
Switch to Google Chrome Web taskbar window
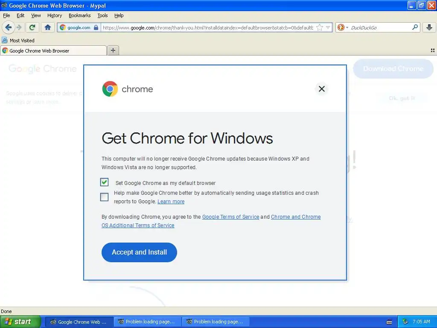(x=79, y=322)
